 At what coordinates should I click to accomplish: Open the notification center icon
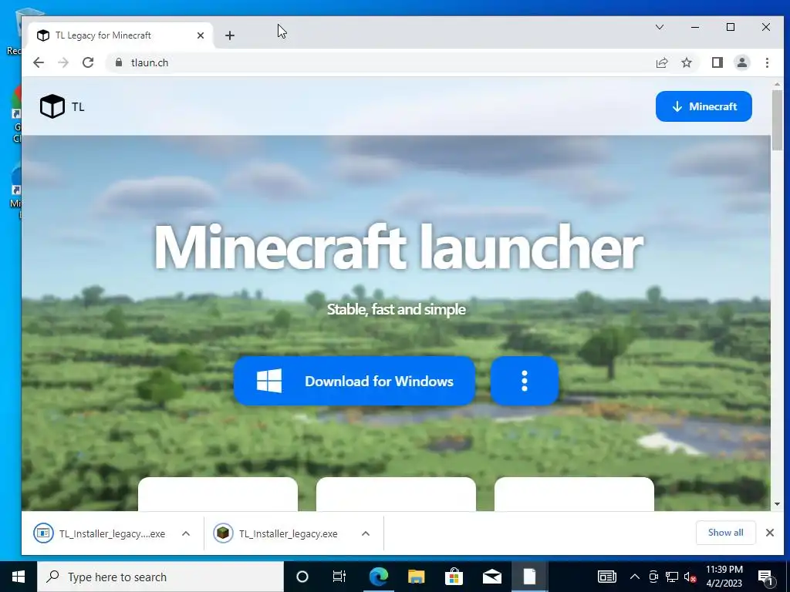click(x=765, y=577)
